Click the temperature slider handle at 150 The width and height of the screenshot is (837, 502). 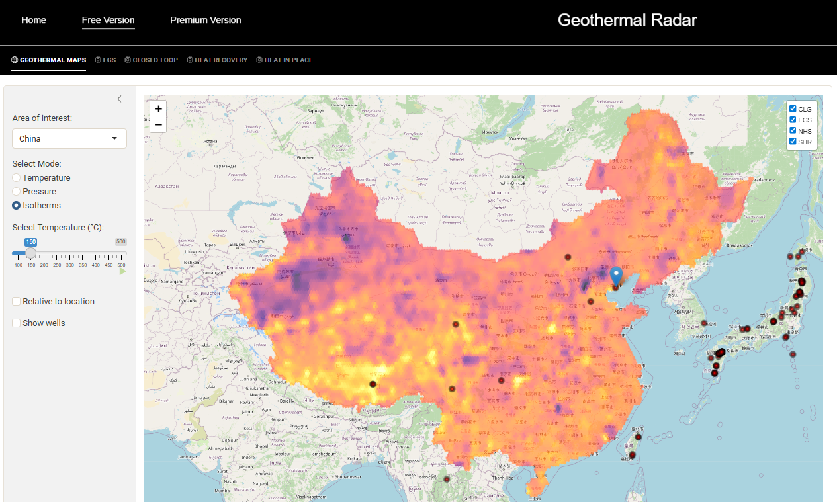(x=30, y=253)
